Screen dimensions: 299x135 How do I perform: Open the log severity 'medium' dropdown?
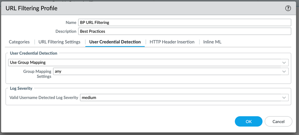point(180,97)
